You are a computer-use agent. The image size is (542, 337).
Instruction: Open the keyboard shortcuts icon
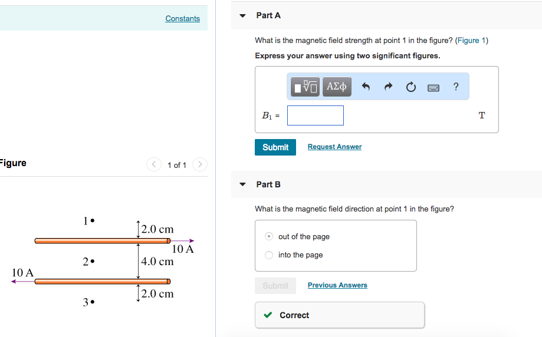(433, 88)
